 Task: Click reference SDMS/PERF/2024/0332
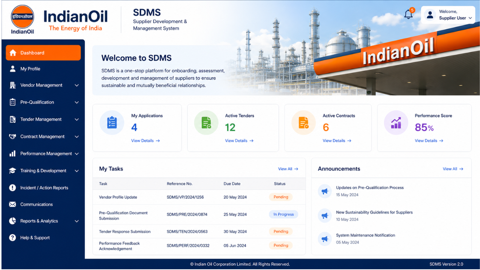pos(188,246)
